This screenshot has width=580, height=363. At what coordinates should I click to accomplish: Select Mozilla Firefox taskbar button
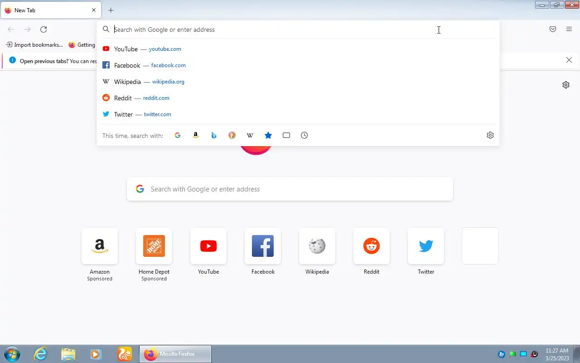pyautogui.click(x=175, y=354)
